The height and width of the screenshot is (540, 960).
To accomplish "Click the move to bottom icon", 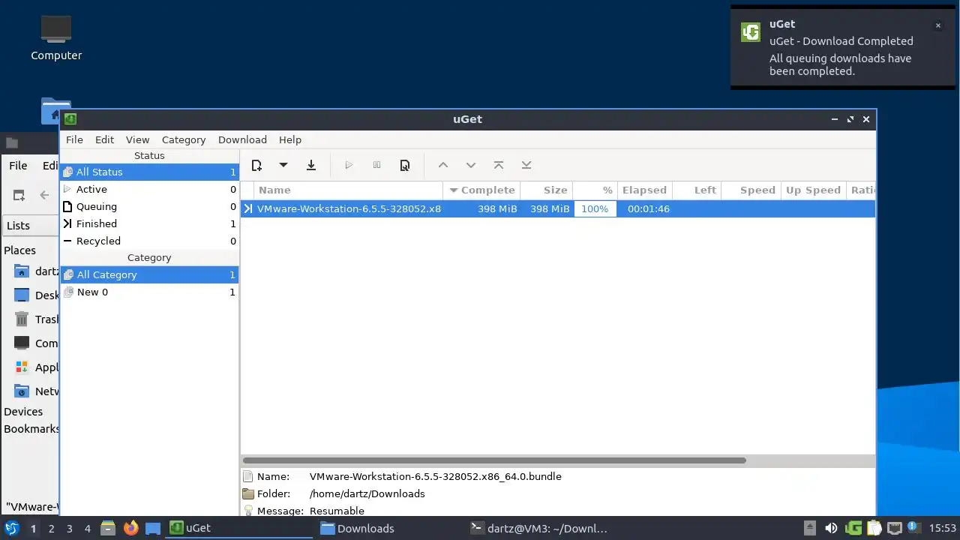I will [x=526, y=165].
